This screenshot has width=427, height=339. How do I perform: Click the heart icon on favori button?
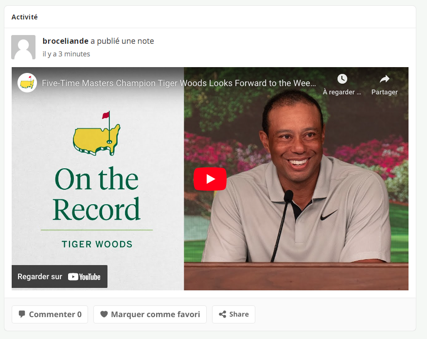tap(104, 314)
